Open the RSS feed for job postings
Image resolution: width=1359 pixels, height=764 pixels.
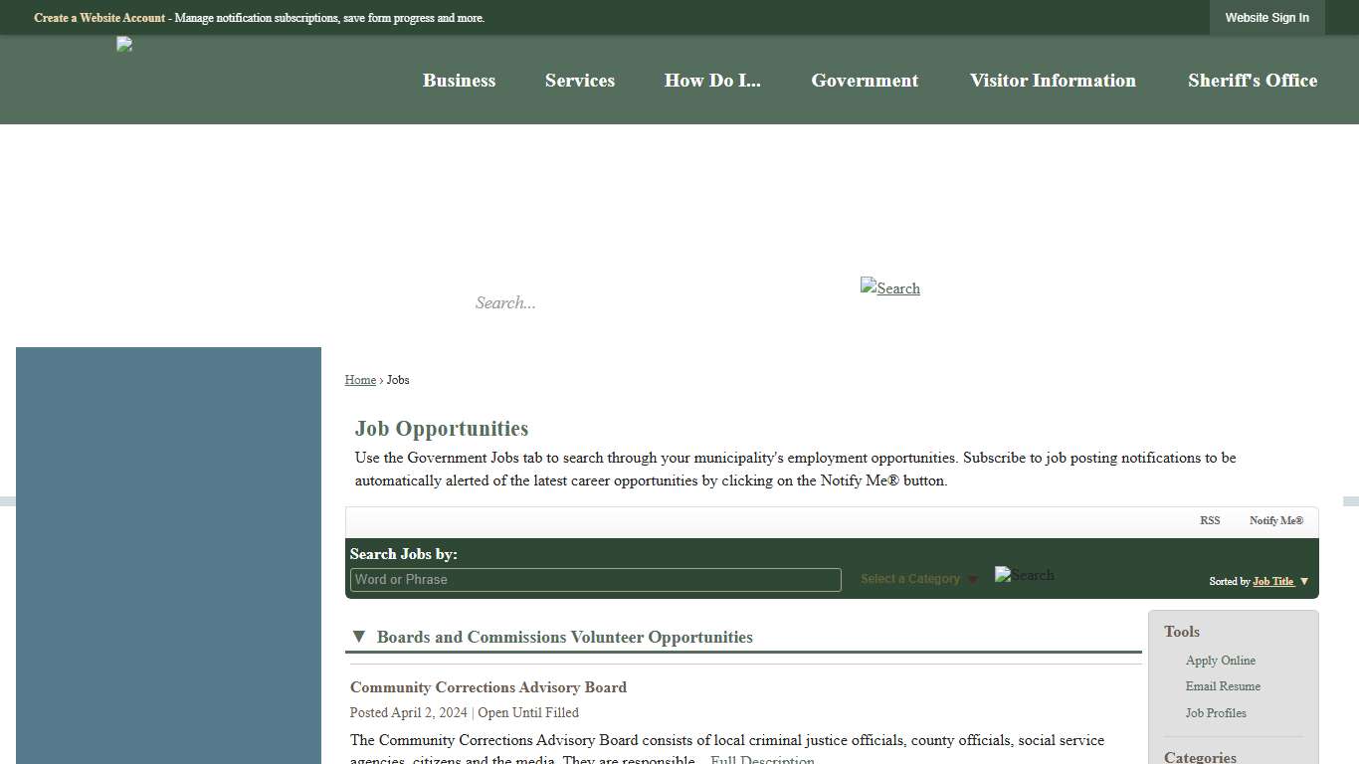[x=1210, y=520]
